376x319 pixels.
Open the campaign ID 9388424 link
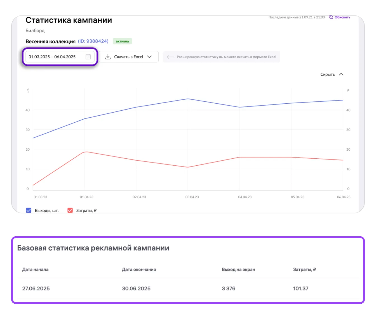point(93,41)
